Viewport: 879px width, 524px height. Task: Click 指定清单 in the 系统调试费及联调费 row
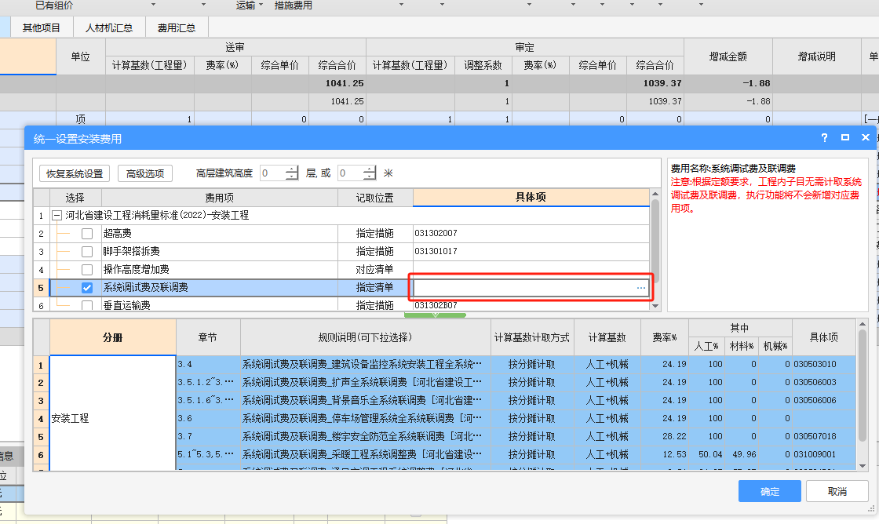pyautogui.click(x=375, y=288)
